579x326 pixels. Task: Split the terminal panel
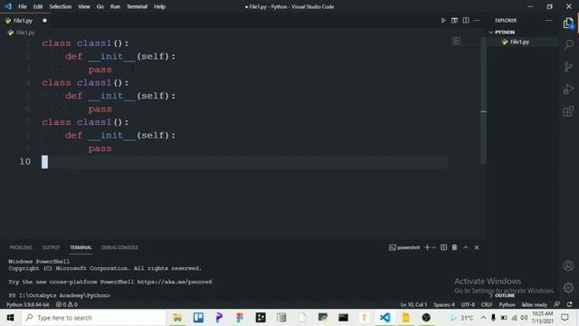point(443,247)
